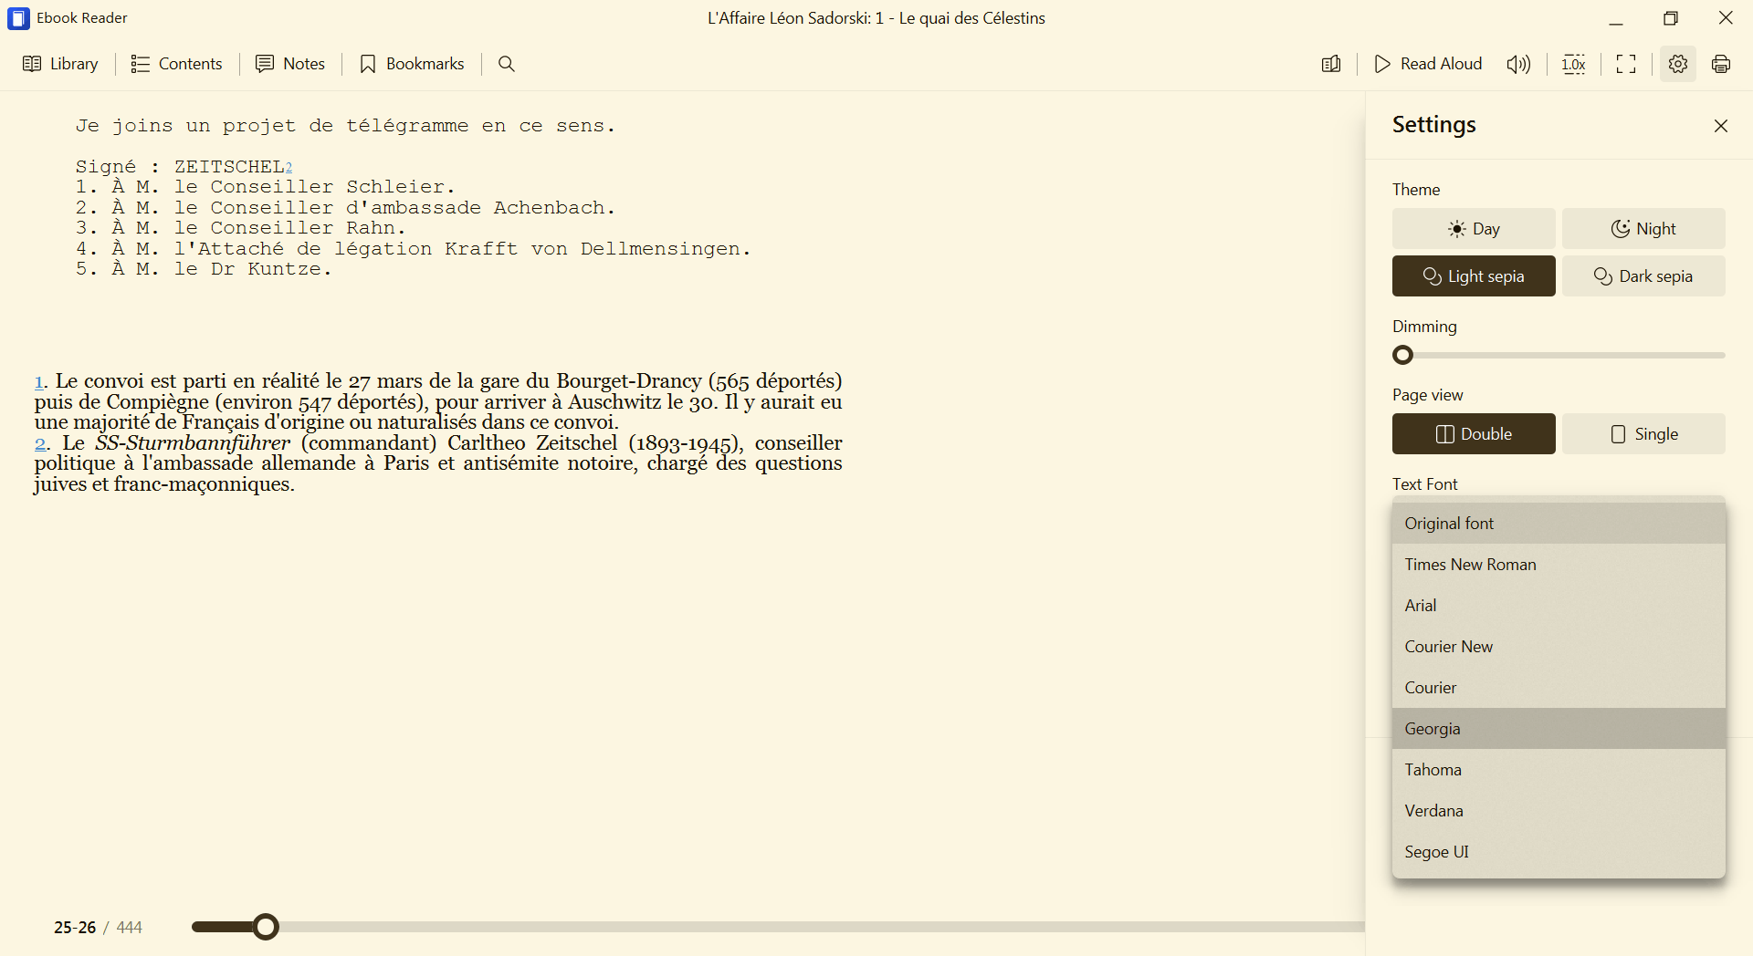Open the Contents menu
Viewport: 1753px width, 956px height.
pos(177,64)
